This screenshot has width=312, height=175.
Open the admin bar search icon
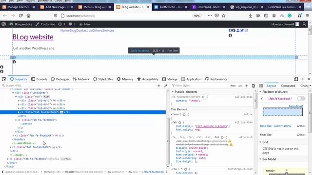(x=304, y=24)
